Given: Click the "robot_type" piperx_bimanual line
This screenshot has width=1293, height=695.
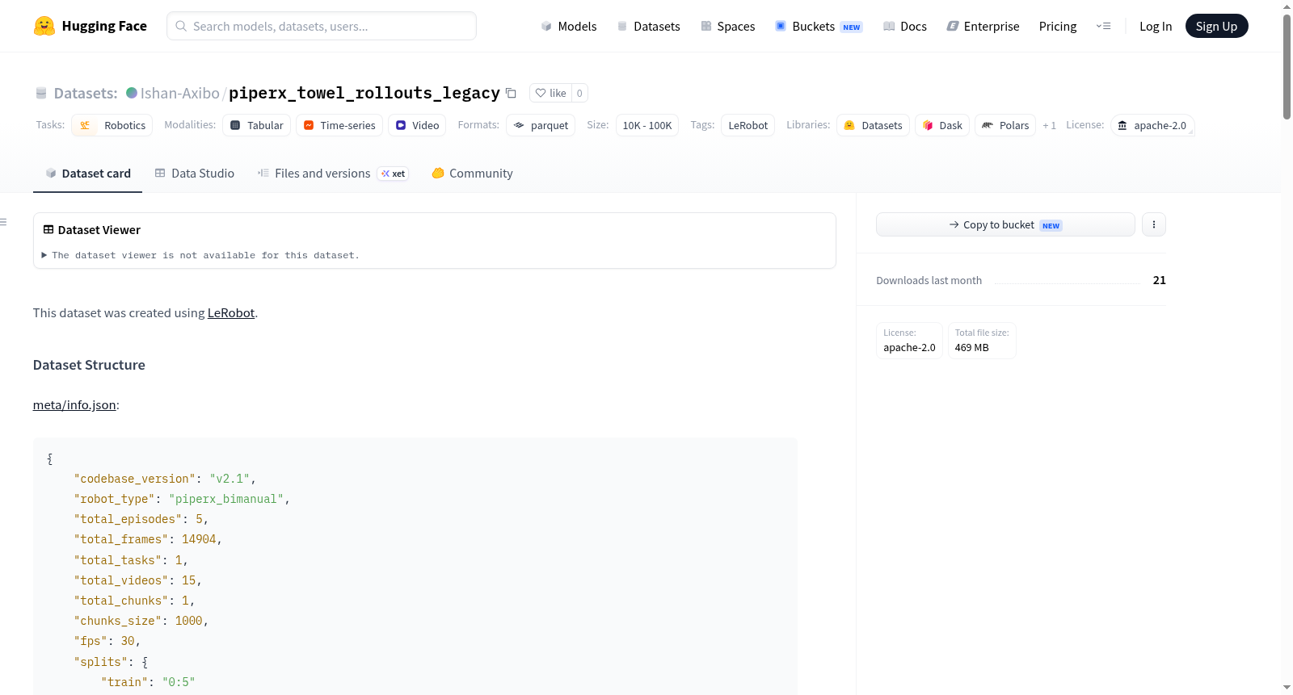Looking at the screenshot, I should click(182, 499).
